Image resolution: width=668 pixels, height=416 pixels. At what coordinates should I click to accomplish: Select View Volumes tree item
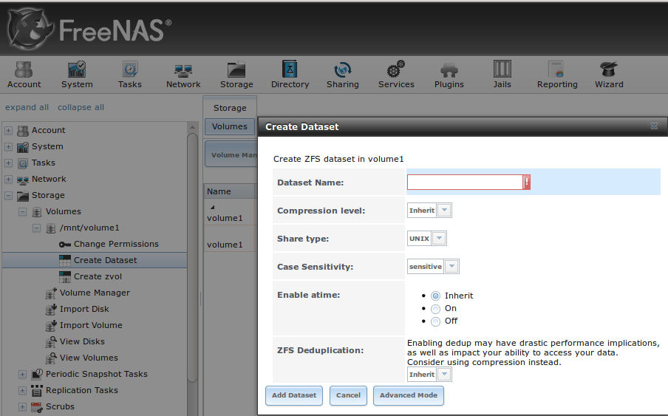(89, 358)
